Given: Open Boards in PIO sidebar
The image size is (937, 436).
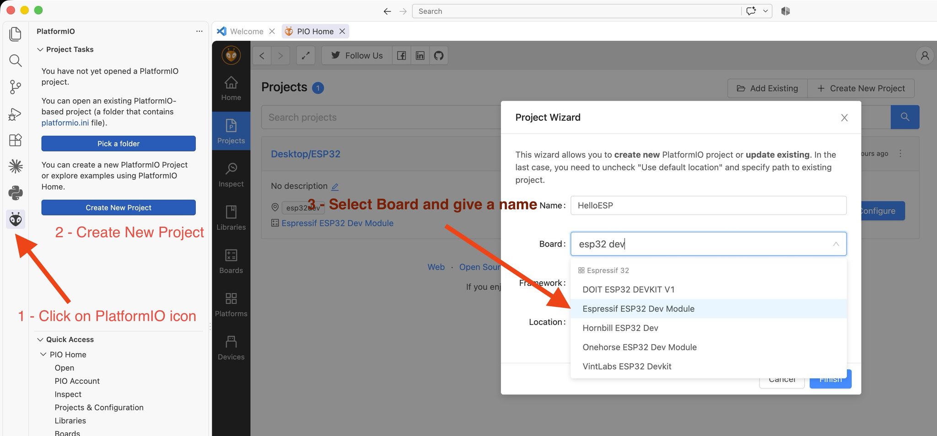Looking at the screenshot, I should (x=231, y=261).
